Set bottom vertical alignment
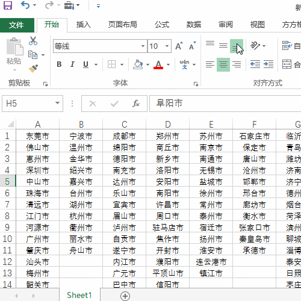Viewport: 301px width, 301px height. (237, 46)
